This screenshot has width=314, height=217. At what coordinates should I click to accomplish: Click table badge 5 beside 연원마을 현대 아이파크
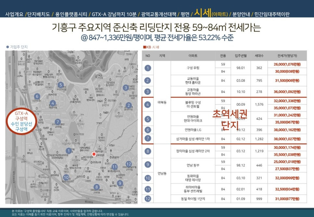(x=148, y=119)
